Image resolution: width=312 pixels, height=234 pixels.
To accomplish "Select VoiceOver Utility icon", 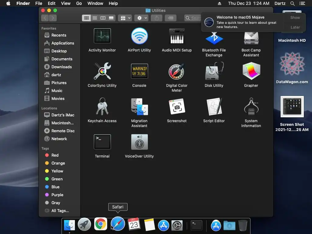I will 139,142.
